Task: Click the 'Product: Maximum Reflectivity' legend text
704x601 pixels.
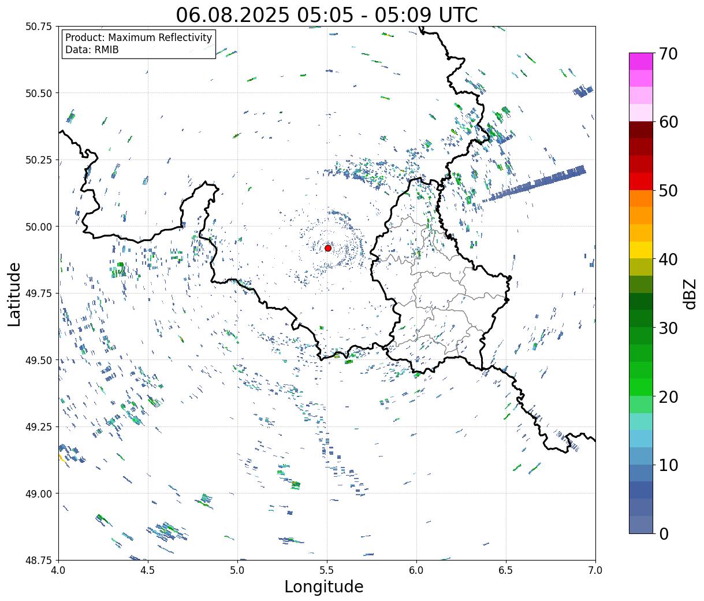Action: point(139,38)
